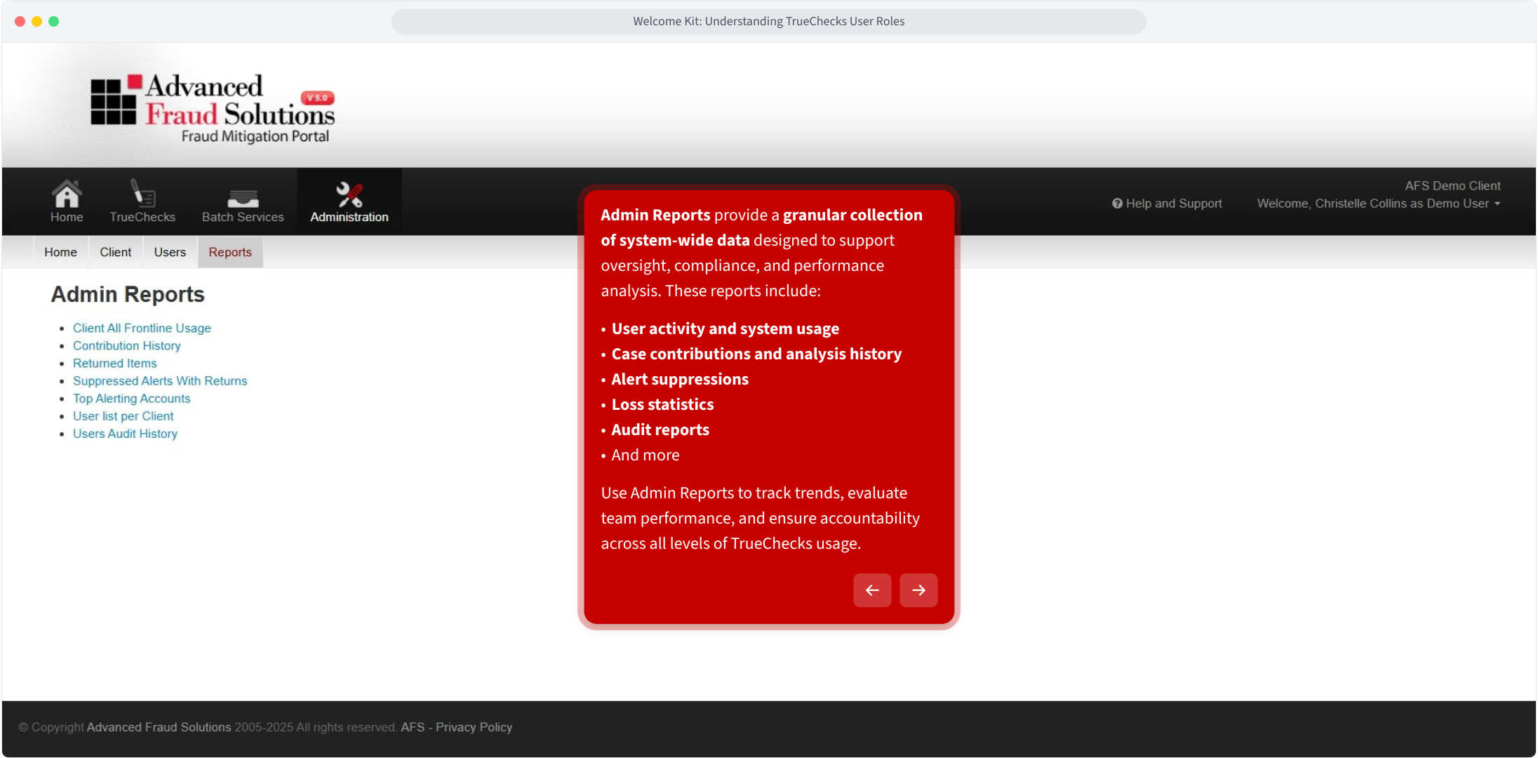Expand the Welcome Christelle Collins user menu
This screenshot has width=1538, height=758.
pyautogui.click(x=1379, y=204)
